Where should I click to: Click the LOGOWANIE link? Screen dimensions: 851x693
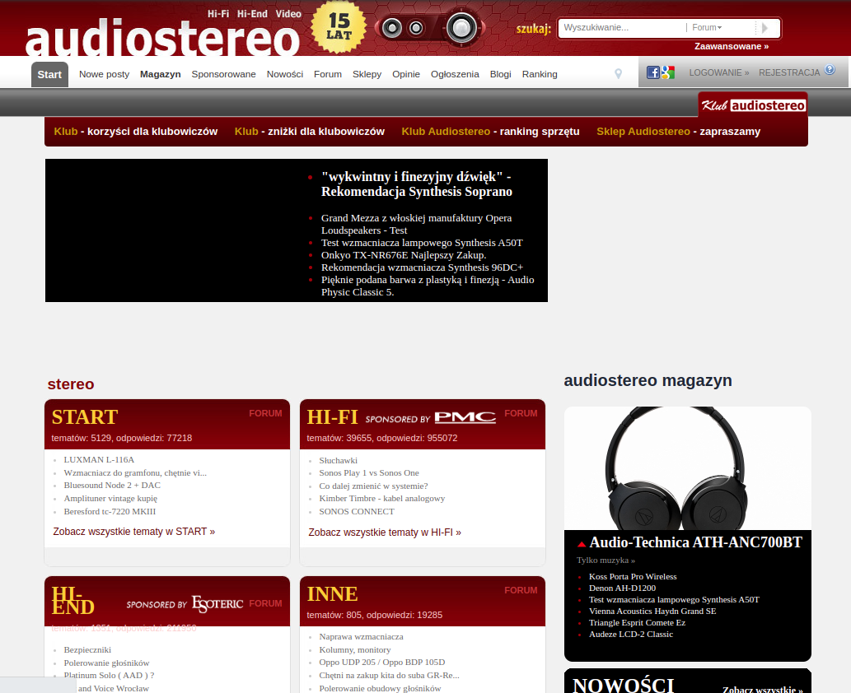coord(719,72)
